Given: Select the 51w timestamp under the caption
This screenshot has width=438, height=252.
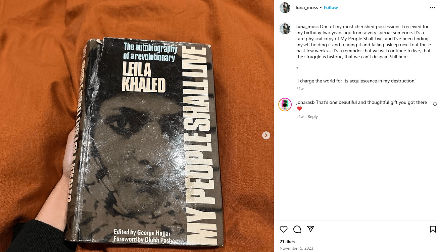Looking at the screenshot, I should [x=300, y=89].
